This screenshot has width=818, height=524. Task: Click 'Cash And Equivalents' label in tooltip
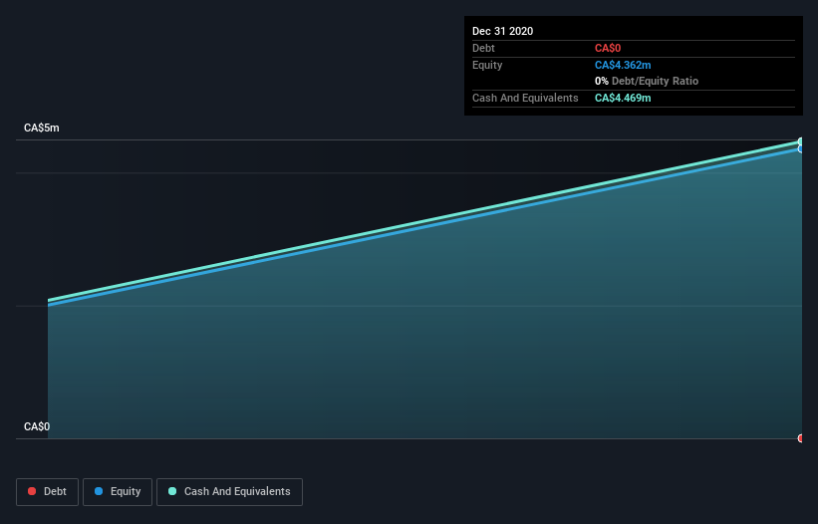click(525, 98)
